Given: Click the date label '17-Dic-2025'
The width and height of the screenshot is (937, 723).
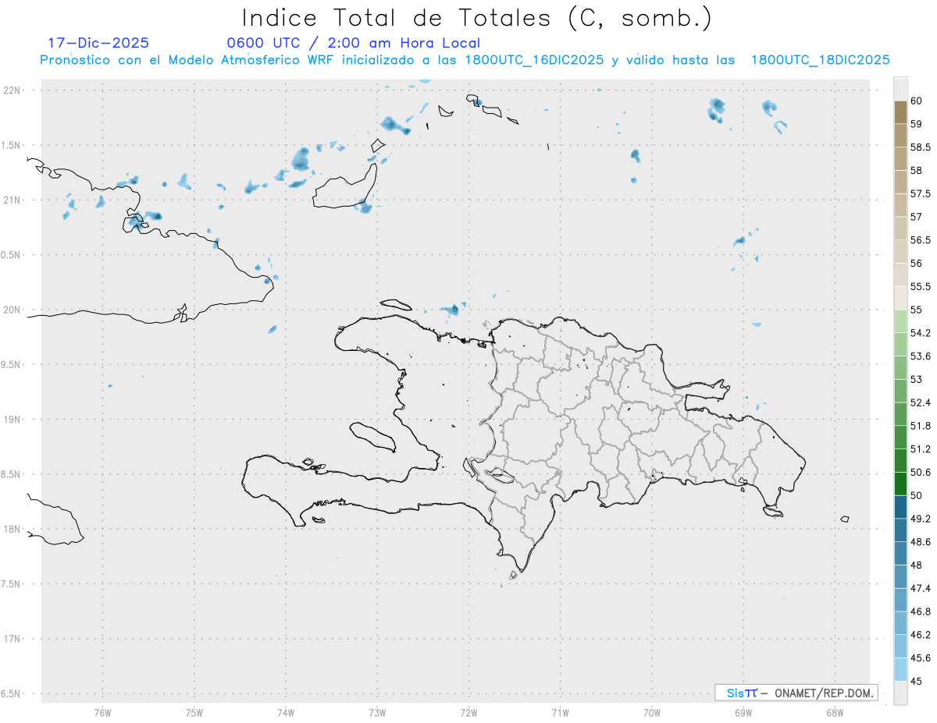Looking at the screenshot, I should pyautogui.click(x=98, y=43).
